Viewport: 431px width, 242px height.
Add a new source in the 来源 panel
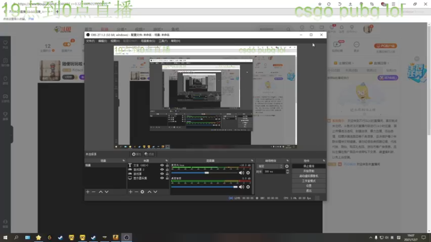(130, 192)
